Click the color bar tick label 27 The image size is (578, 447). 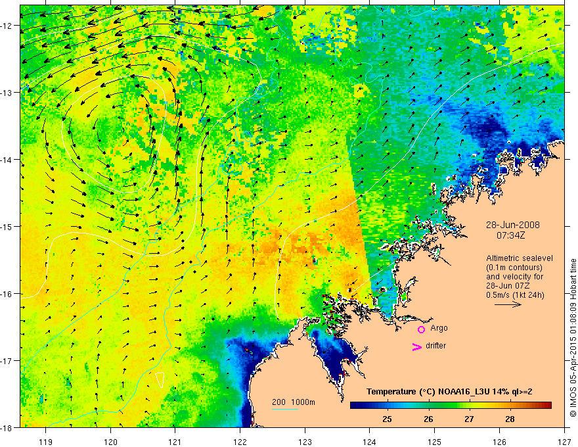click(469, 419)
